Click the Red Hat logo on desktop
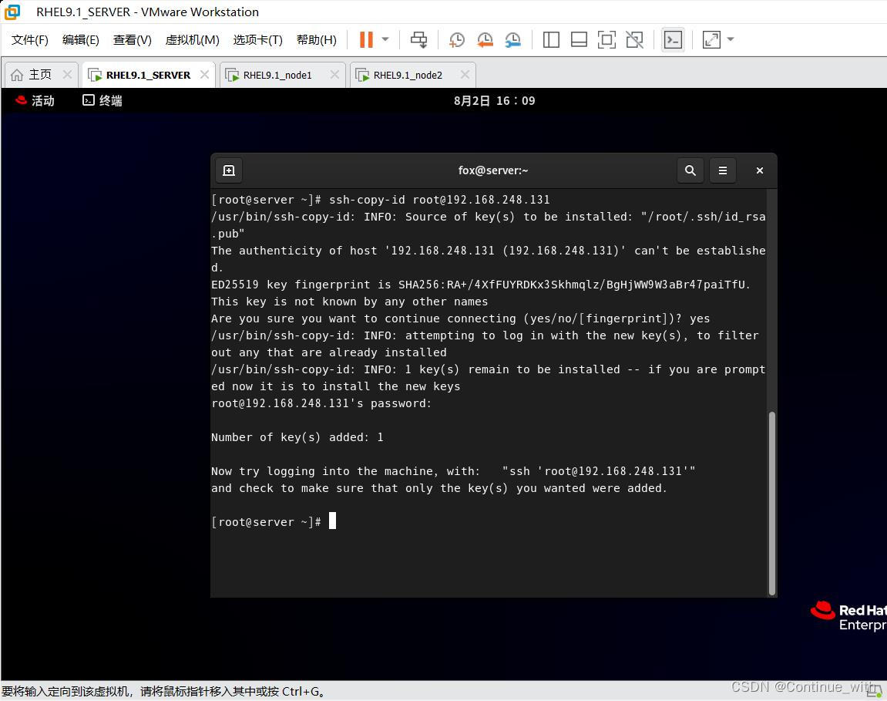Viewport: 887px width, 701px height. (x=848, y=616)
